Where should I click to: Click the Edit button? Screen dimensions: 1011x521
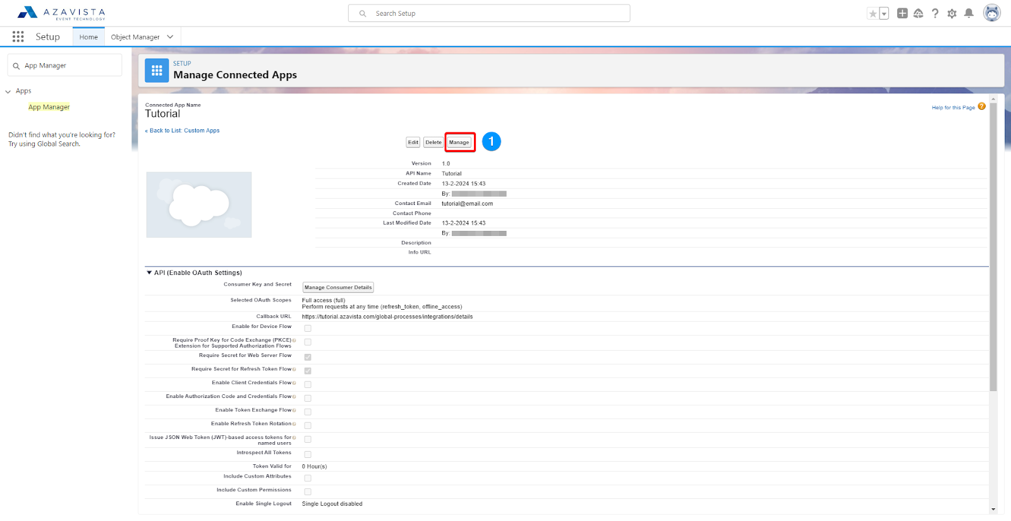click(x=413, y=143)
